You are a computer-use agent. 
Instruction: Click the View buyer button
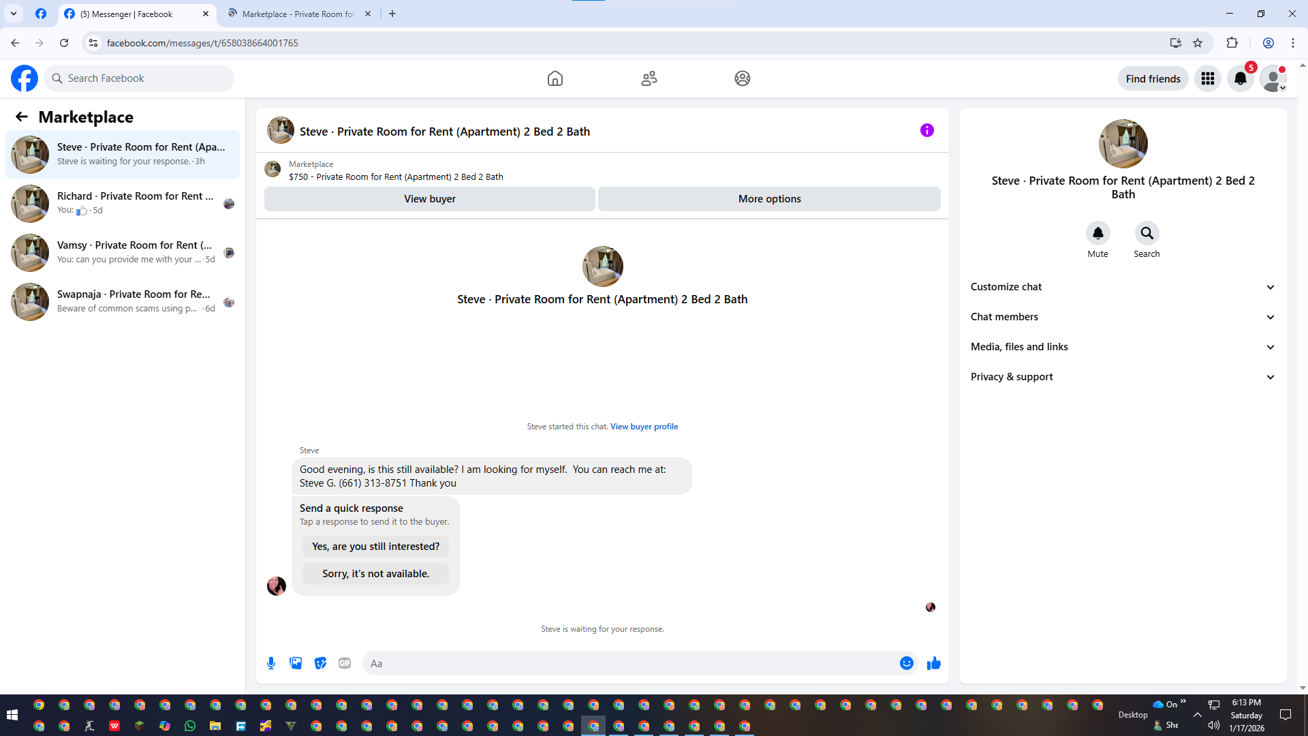429,199
